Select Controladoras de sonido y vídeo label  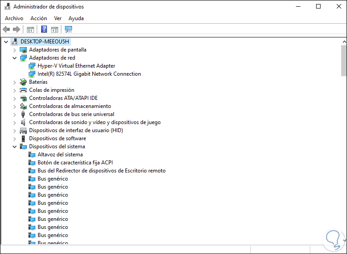coord(95,122)
